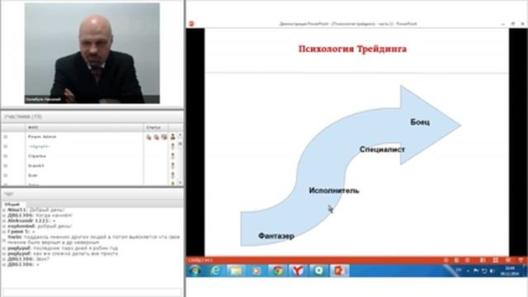This screenshot has height=297, width=528.
Task: Open Windows Explorer folder icon on taskbar
Action: click(236, 271)
